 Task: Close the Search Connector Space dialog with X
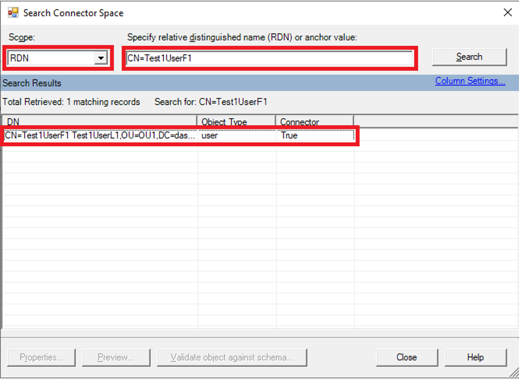[x=507, y=12]
